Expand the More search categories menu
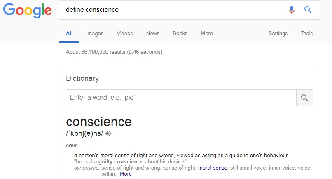The height and width of the screenshot is (179, 332). tap(207, 34)
